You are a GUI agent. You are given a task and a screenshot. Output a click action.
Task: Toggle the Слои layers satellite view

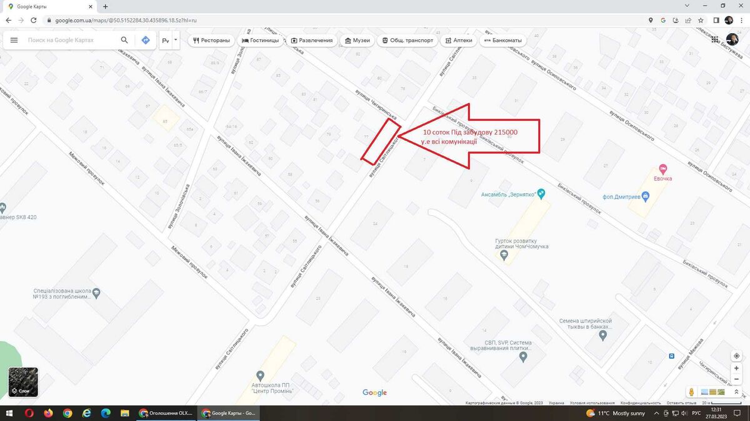click(23, 382)
